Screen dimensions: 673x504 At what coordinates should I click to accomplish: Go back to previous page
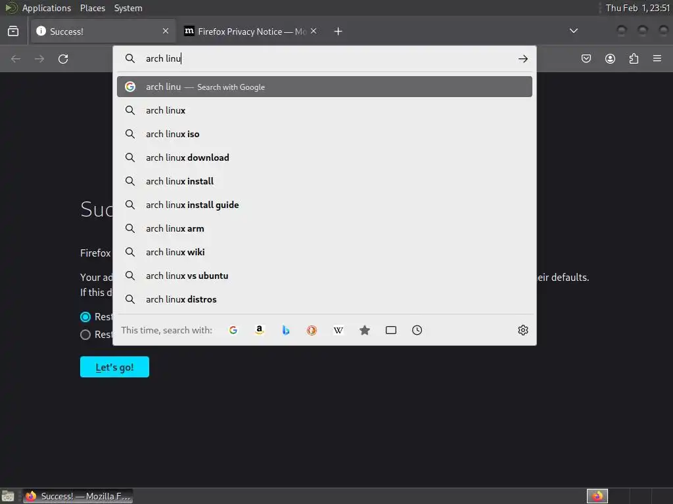(16, 58)
